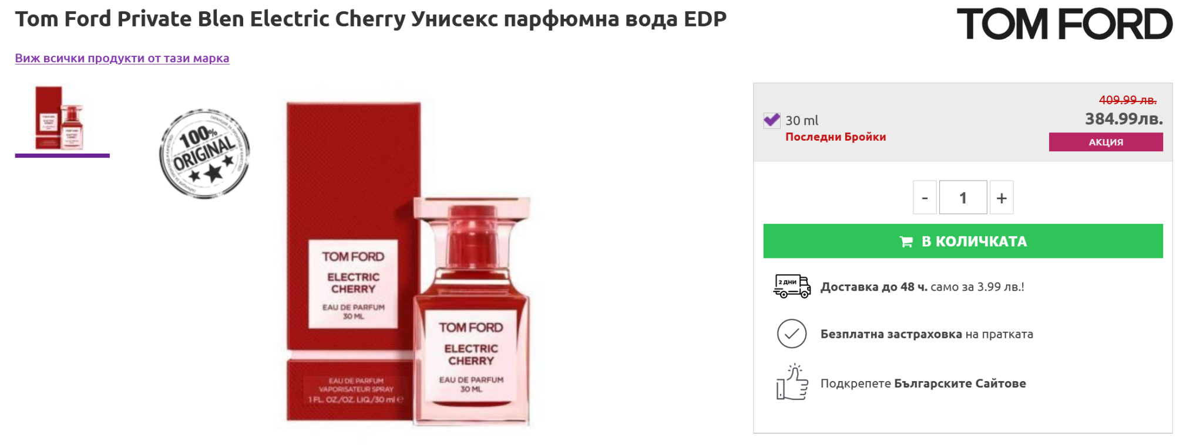The width and height of the screenshot is (1203, 445).
Task: Click the Доставка до 48 ч. text
Action: (873, 287)
